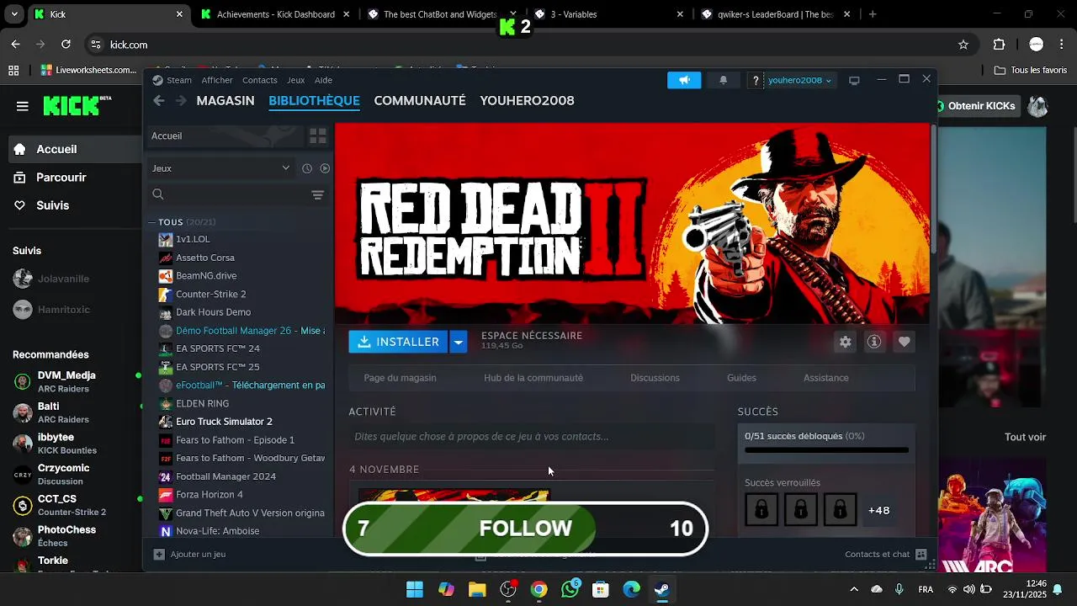Open Hub de la communauté link
This screenshot has width=1077, height=606.
533,378
